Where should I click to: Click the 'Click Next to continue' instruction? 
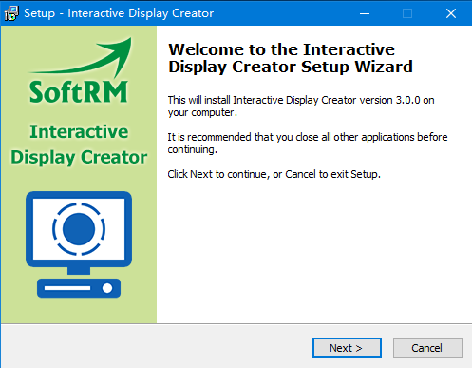[274, 174]
